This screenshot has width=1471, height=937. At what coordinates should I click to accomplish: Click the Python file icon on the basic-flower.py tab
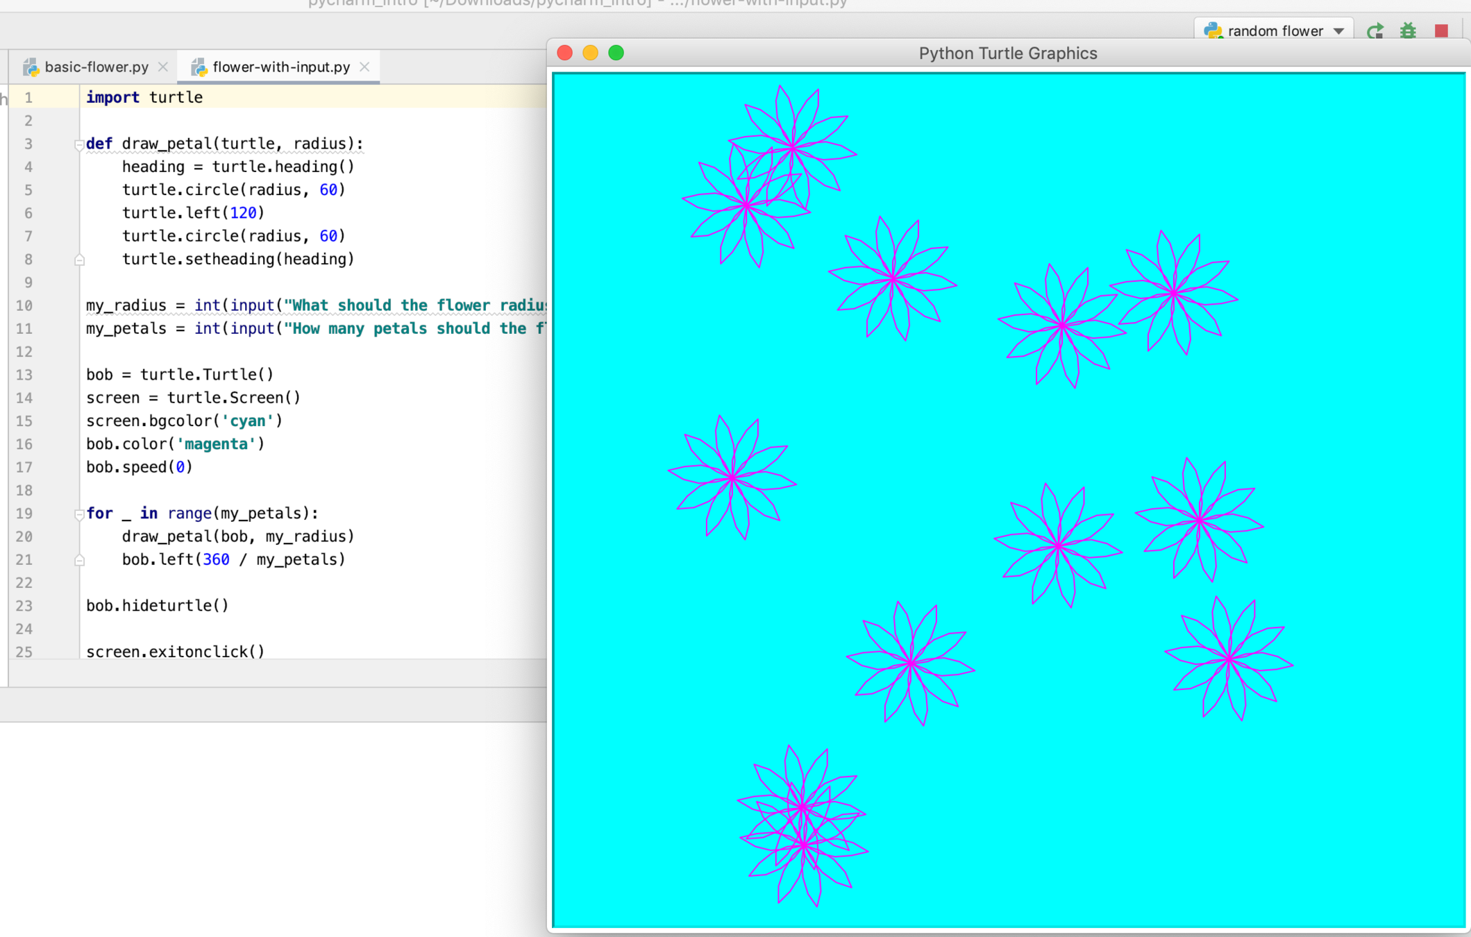pyautogui.click(x=31, y=67)
